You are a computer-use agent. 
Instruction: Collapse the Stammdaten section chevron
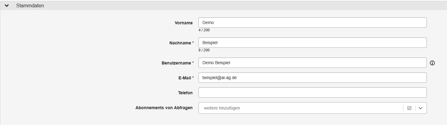(x=7, y=5)
